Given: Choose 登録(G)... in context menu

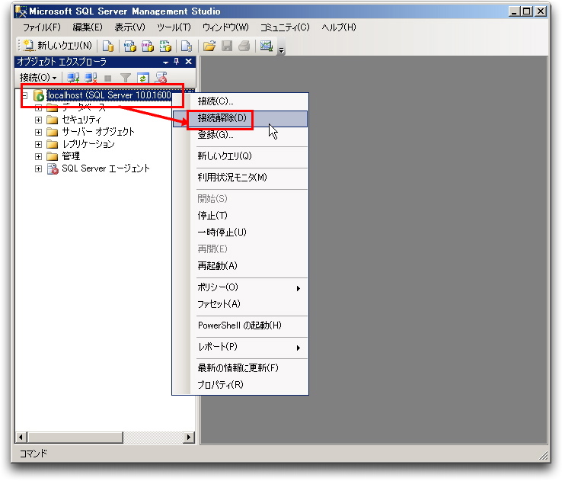Looking at the screenshot, I should click(240, 135).
